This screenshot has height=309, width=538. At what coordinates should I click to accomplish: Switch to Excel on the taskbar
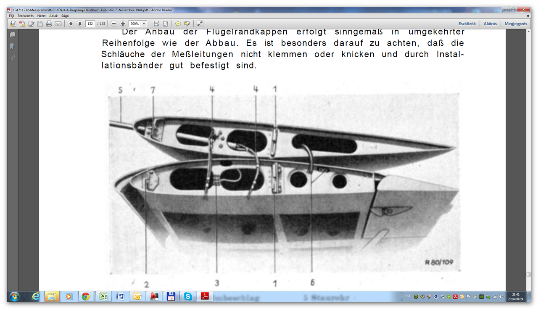pyautogui.click(x=103, y=296)
